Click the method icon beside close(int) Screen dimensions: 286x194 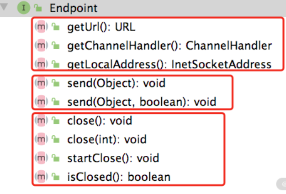pos(41,140)
